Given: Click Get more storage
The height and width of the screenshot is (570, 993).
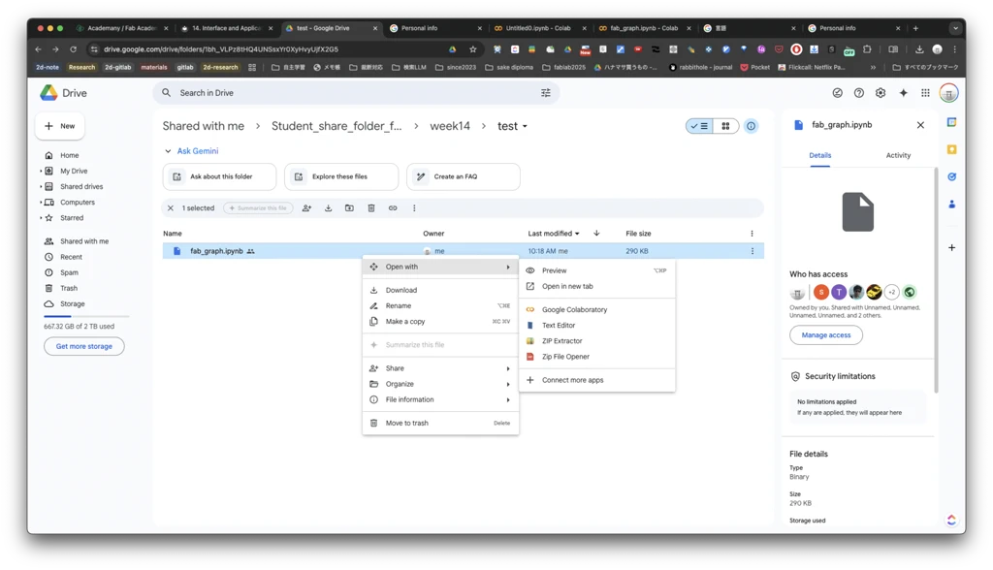Looking at the screenshot, I should (83, 346).
